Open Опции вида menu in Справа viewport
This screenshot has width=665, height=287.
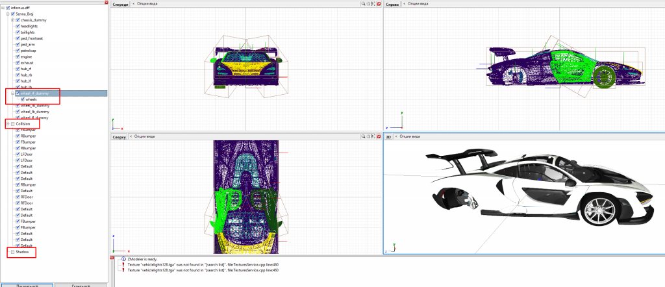pos(418,4)
